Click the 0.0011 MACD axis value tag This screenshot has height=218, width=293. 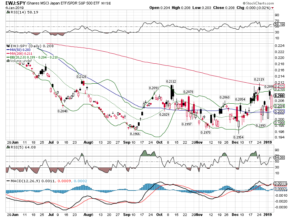[280, 184]
